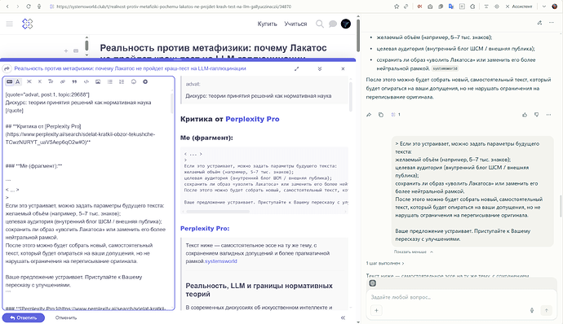
Task: Open browser extensions puzzle icon
Action: click(x=472, y=7)
